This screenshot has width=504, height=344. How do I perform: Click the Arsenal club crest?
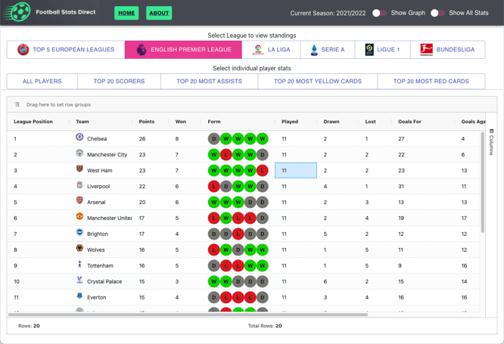[79, 200]
